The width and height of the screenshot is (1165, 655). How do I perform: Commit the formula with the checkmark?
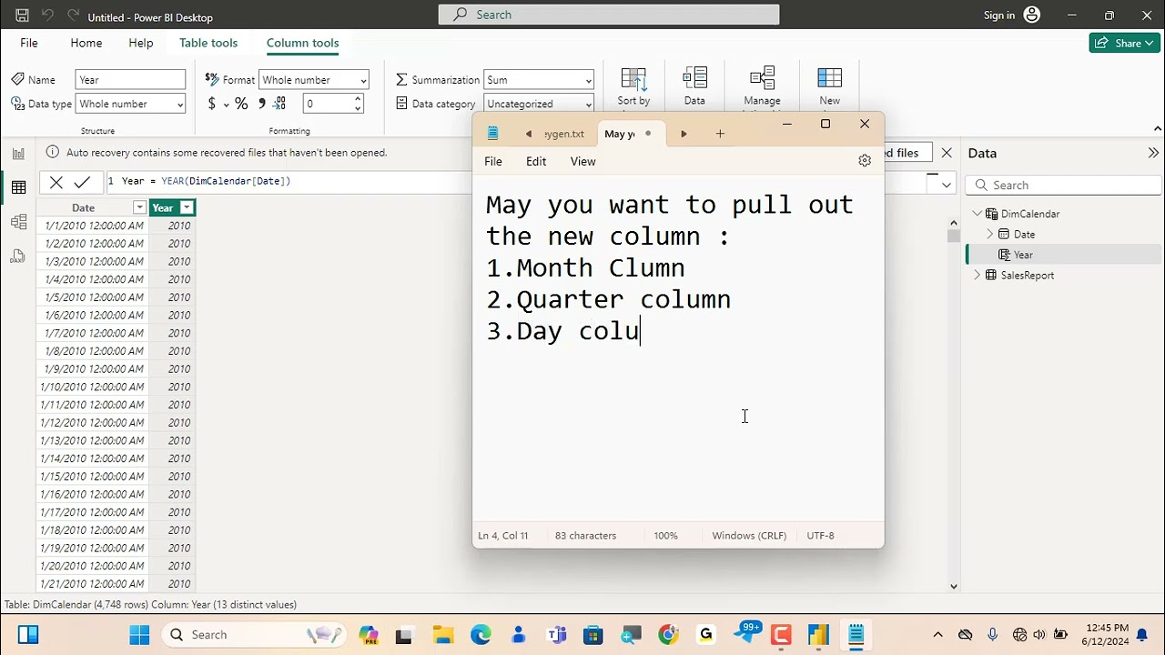82,182
